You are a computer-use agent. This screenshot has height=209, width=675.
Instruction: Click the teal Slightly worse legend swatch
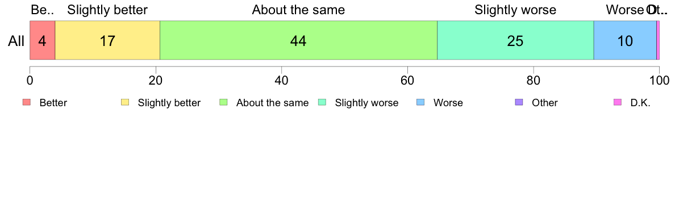pyautogui.click(x=322, y=102)
